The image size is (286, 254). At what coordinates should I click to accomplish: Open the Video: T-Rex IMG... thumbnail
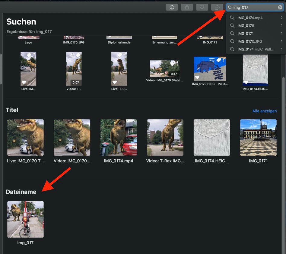coord(165,138)
